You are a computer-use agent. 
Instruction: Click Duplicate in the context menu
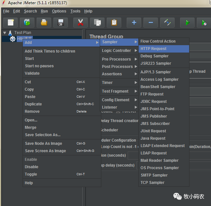point(61,104)
